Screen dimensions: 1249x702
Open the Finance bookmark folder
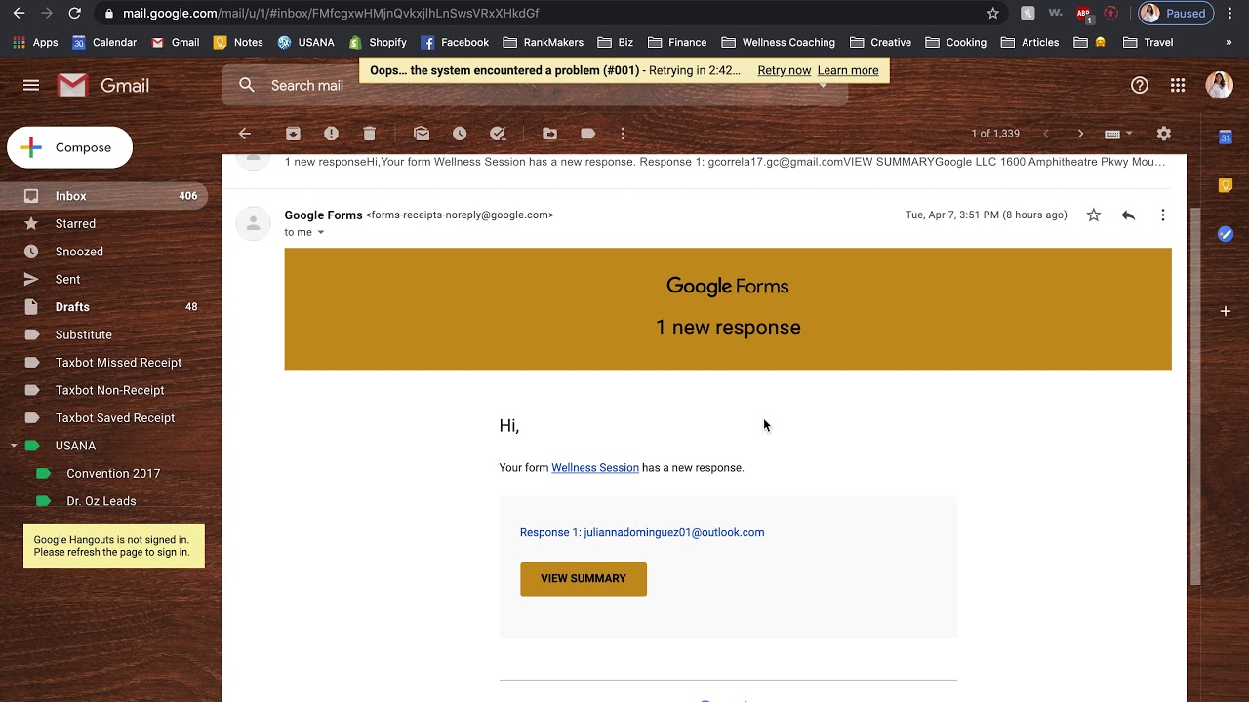click(x=676, y=42)
